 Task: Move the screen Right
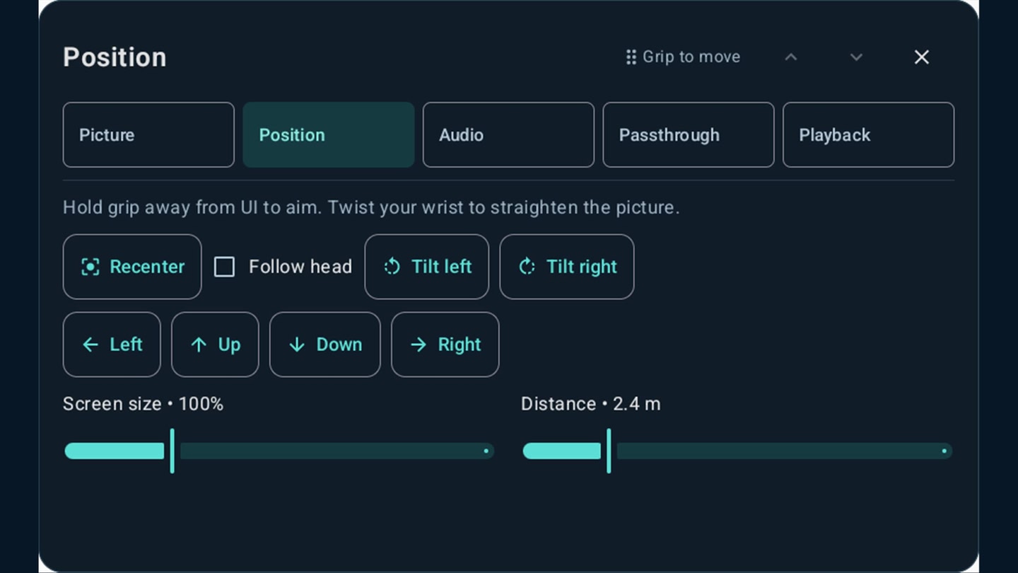coord(445,345)
